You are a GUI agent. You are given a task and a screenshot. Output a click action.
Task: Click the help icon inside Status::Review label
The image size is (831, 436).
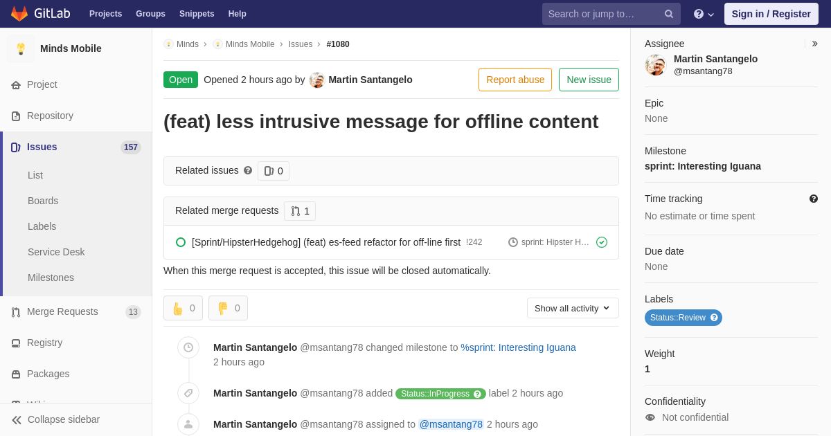(714, 318)
